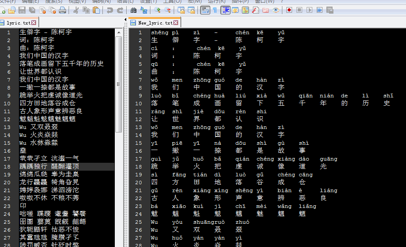Click the Save All icon

[32, 11]
